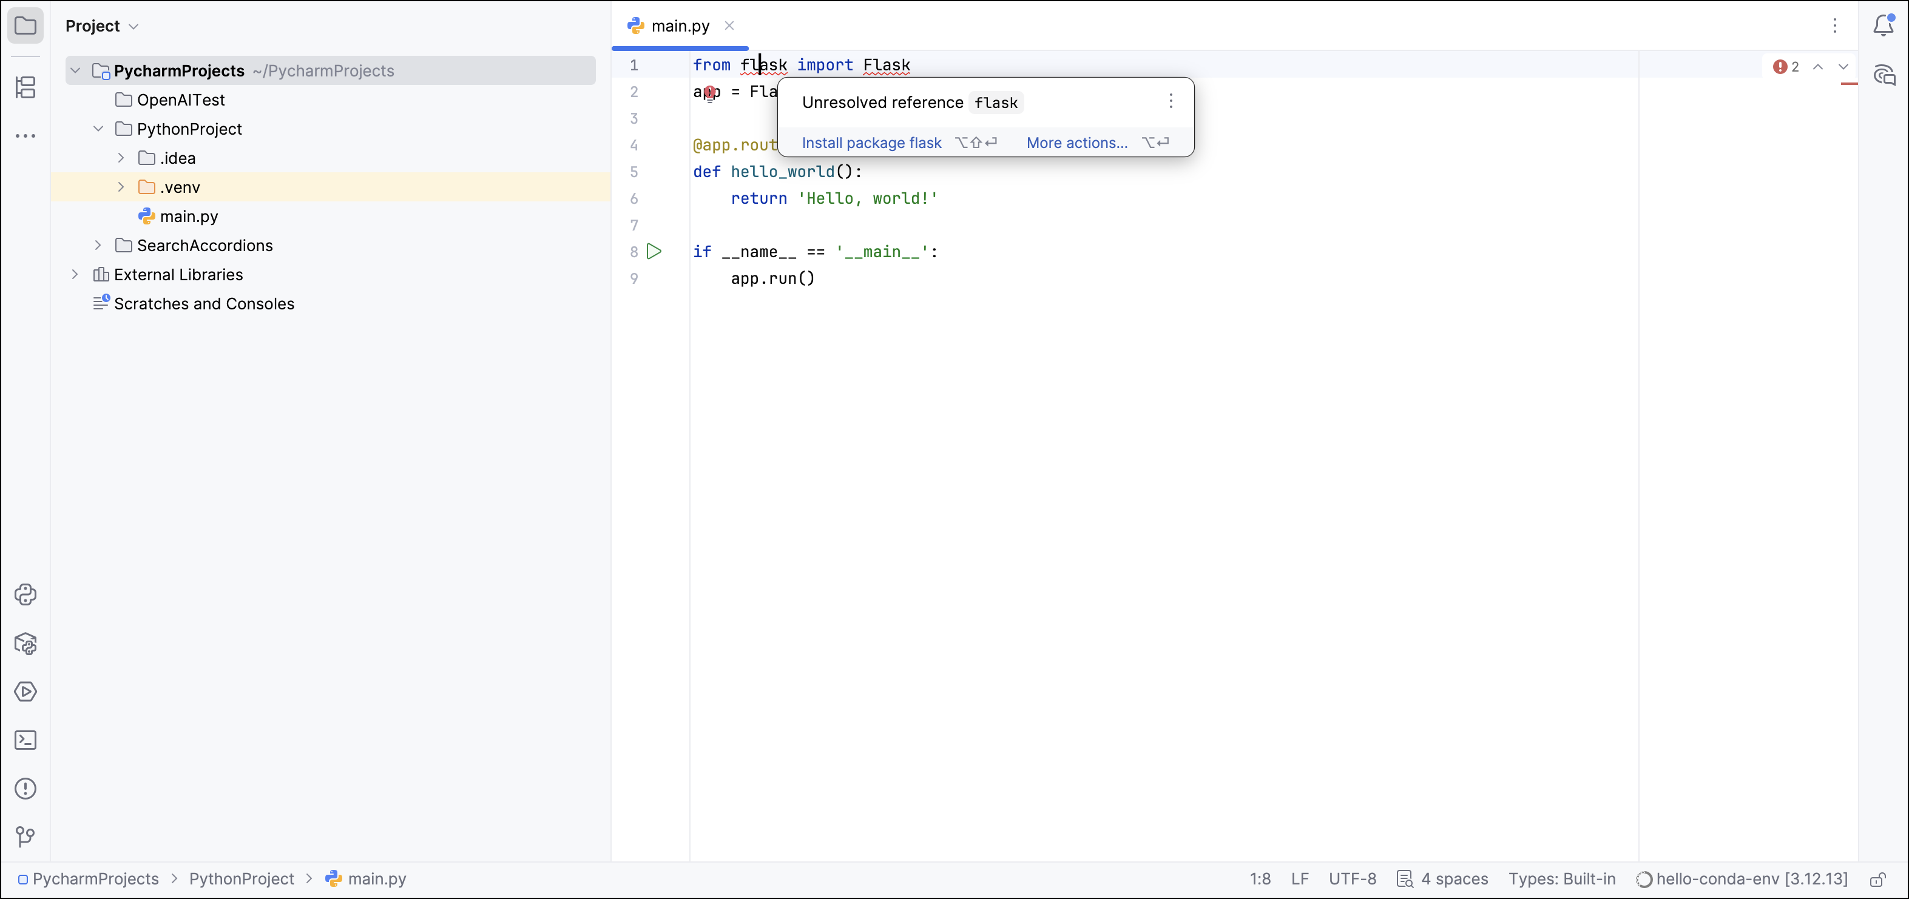Open the Project tool window folder icon

coord(25,26)
